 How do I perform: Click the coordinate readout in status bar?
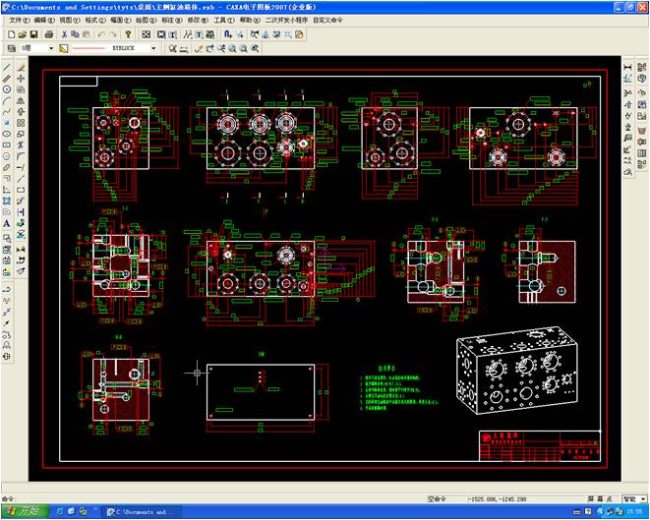[x=497, y=499]
